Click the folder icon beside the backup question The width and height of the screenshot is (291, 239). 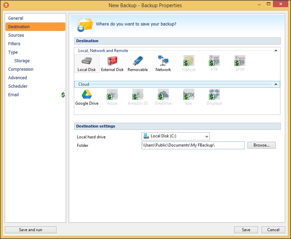(x=85, y=25)
